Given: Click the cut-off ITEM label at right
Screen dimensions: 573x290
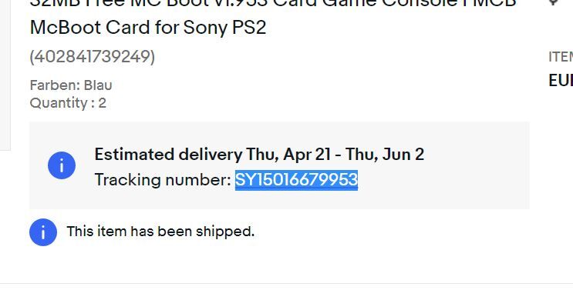Looking at the screenshot, I should click(x=561, y=57).
